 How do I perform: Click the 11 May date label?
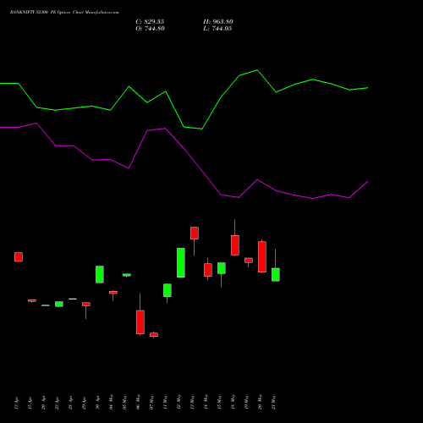click(x=165, y=402)
